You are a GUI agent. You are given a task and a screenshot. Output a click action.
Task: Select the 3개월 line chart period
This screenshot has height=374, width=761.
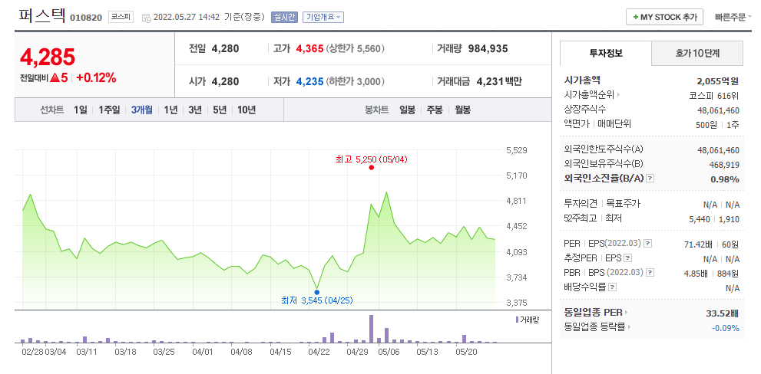(142, 110)
